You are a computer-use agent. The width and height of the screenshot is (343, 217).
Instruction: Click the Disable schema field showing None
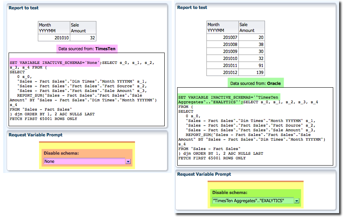[84, 161]
